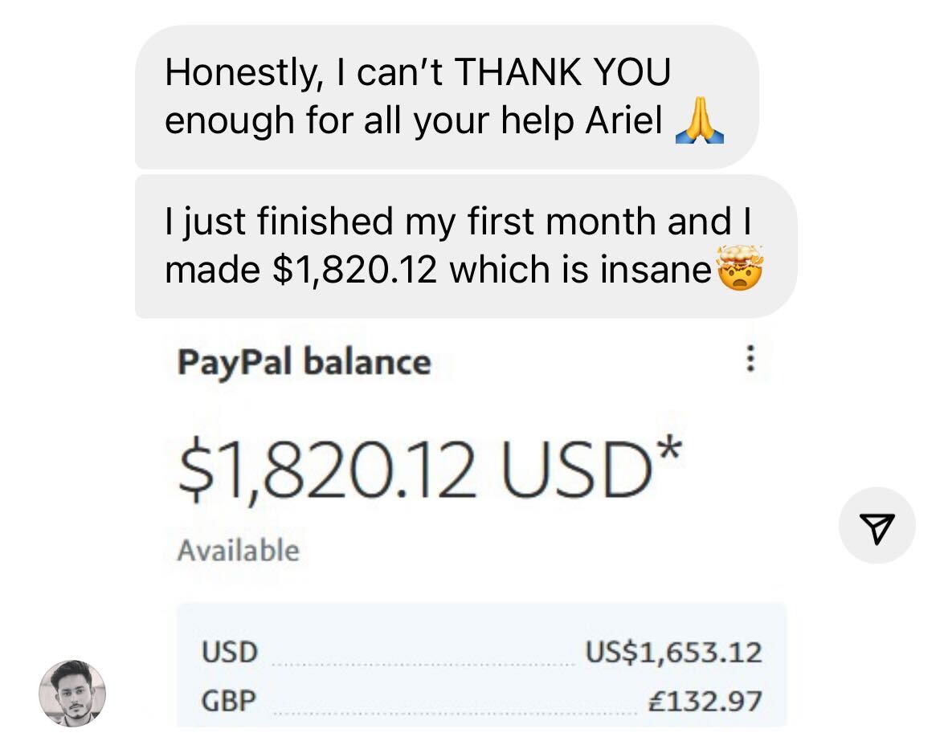Click the PayPal balance heading
The width and height of the screenshot is (940, 745).
304,362
